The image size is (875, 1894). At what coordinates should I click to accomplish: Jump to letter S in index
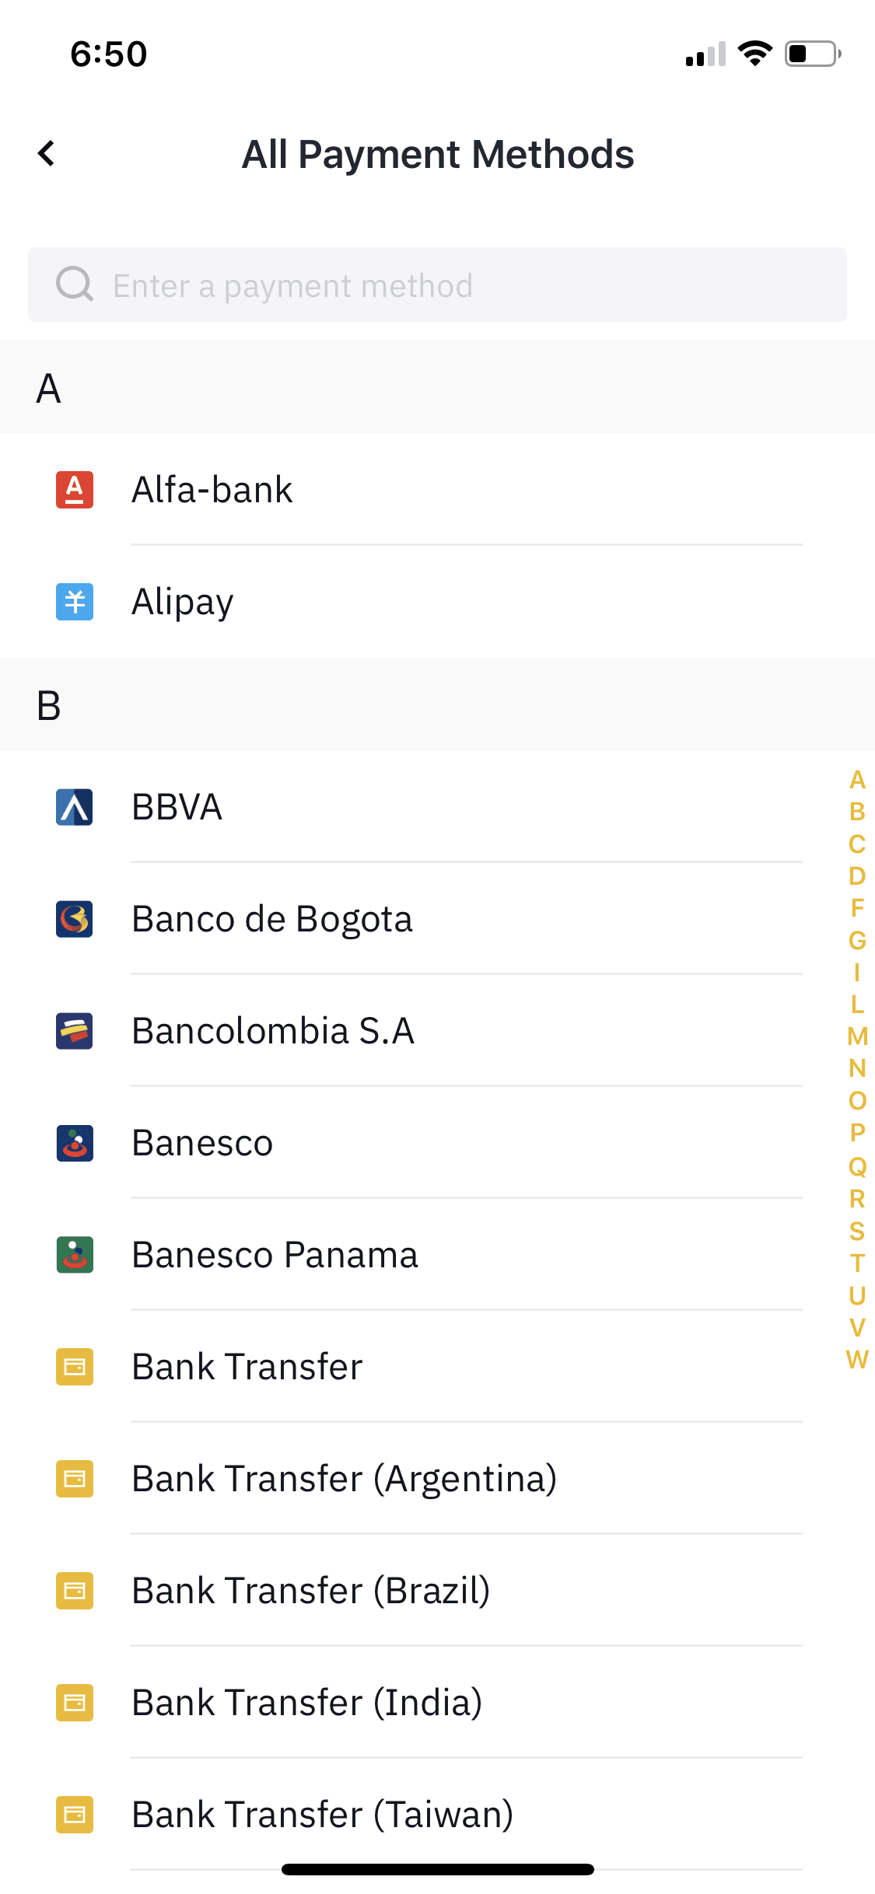point(857,1231)
